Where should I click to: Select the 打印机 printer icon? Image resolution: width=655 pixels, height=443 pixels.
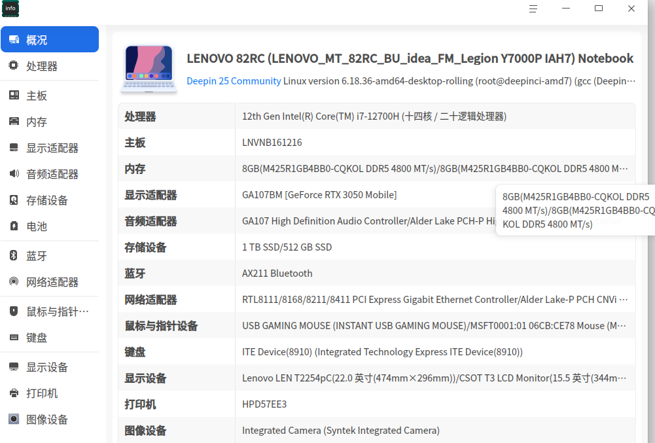(14, 393)
